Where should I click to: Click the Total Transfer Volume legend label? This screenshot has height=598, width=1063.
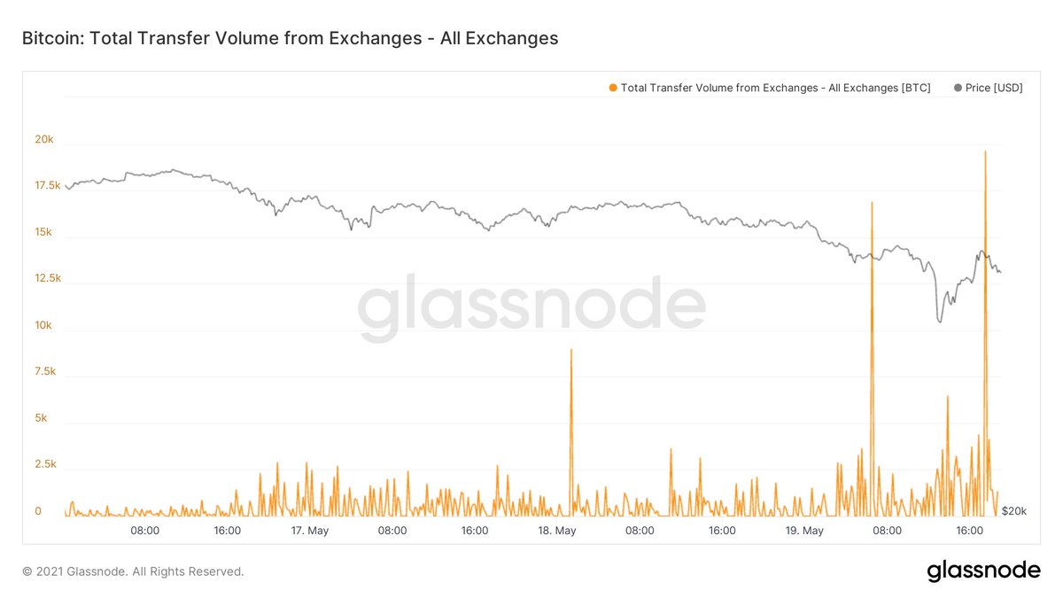[776, 88]
